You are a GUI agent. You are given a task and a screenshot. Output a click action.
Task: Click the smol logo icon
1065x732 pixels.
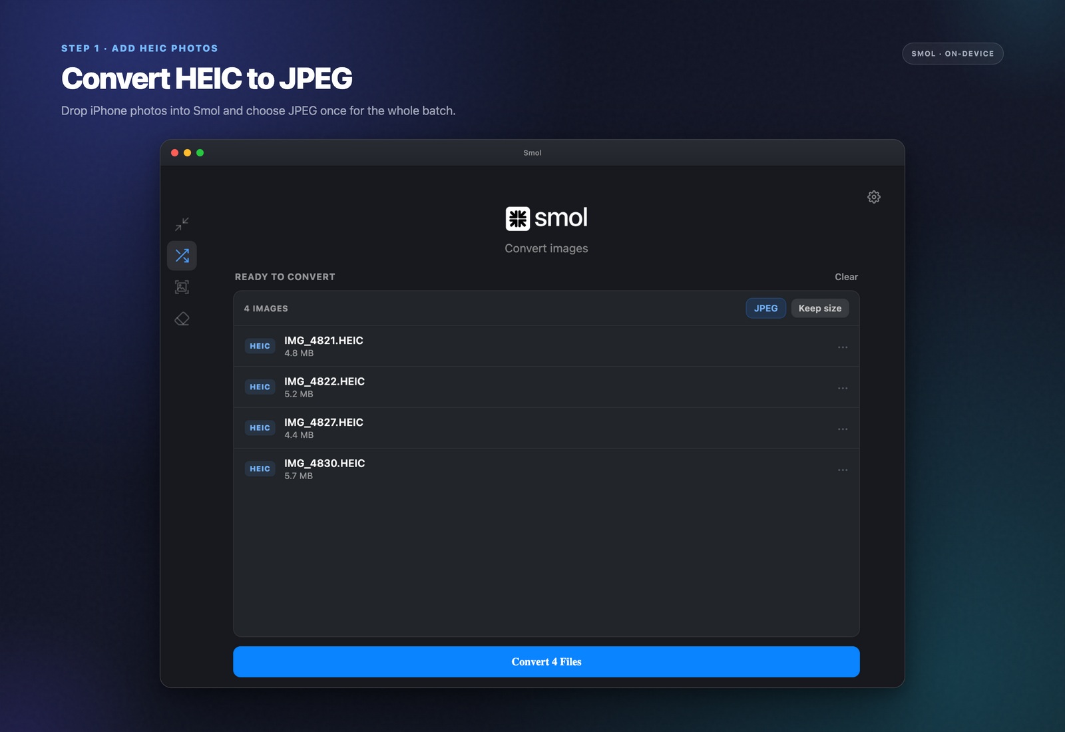tap(518, 218)
